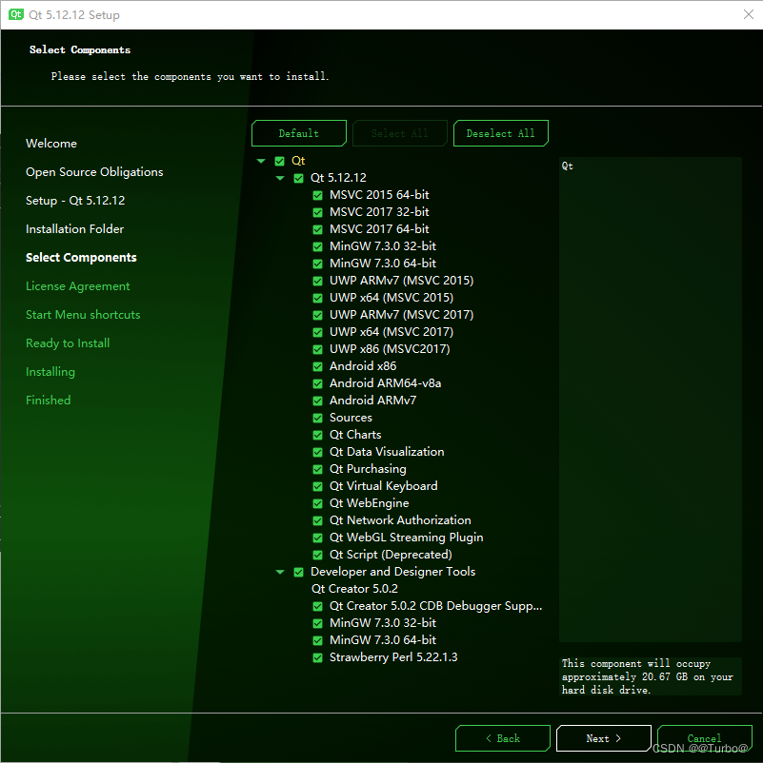The height and width of the screenshot is (763, 763).
Task: Proceed with the Next button
Action: (x=604, y=738)
